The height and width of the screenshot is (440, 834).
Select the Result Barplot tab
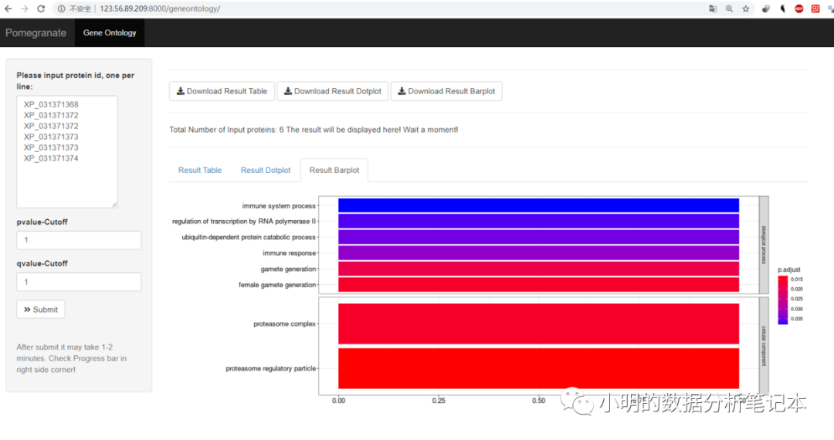pyautogui.click(x=334, y=170)
